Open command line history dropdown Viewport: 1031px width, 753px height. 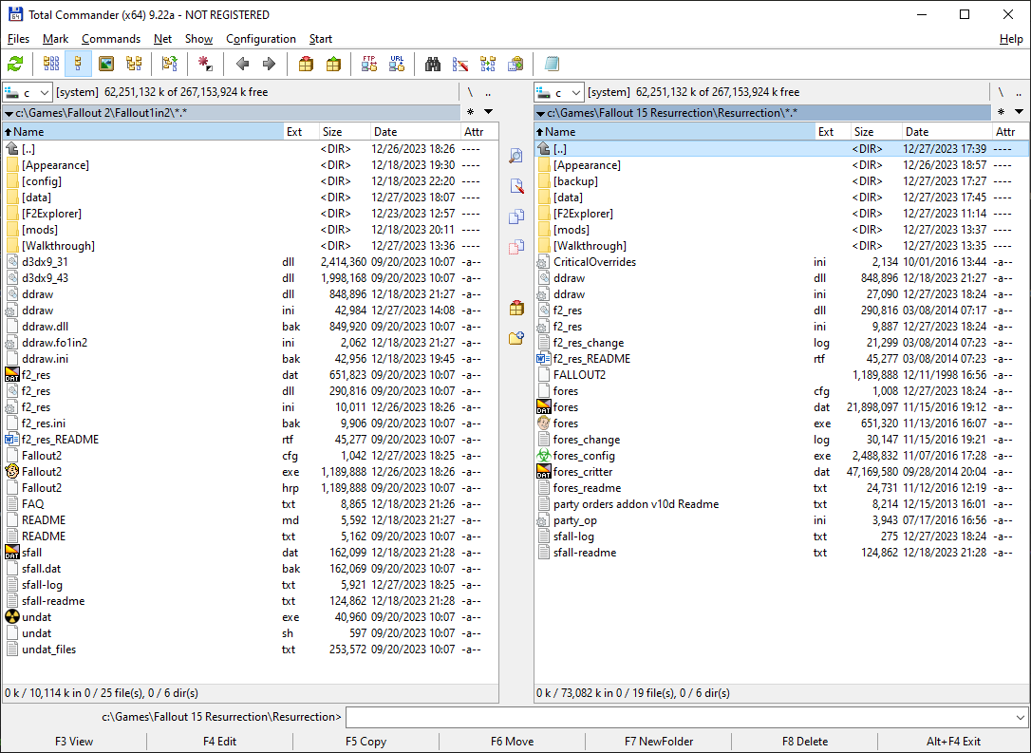point(1020,717)
